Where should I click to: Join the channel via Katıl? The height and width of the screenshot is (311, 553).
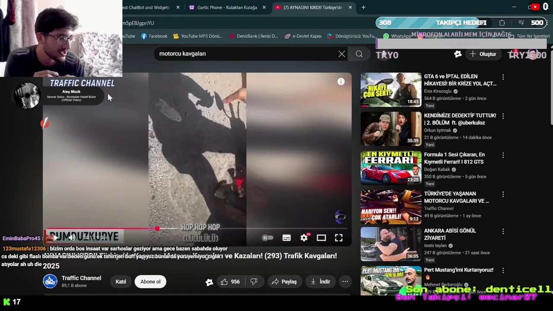(121, 282)
